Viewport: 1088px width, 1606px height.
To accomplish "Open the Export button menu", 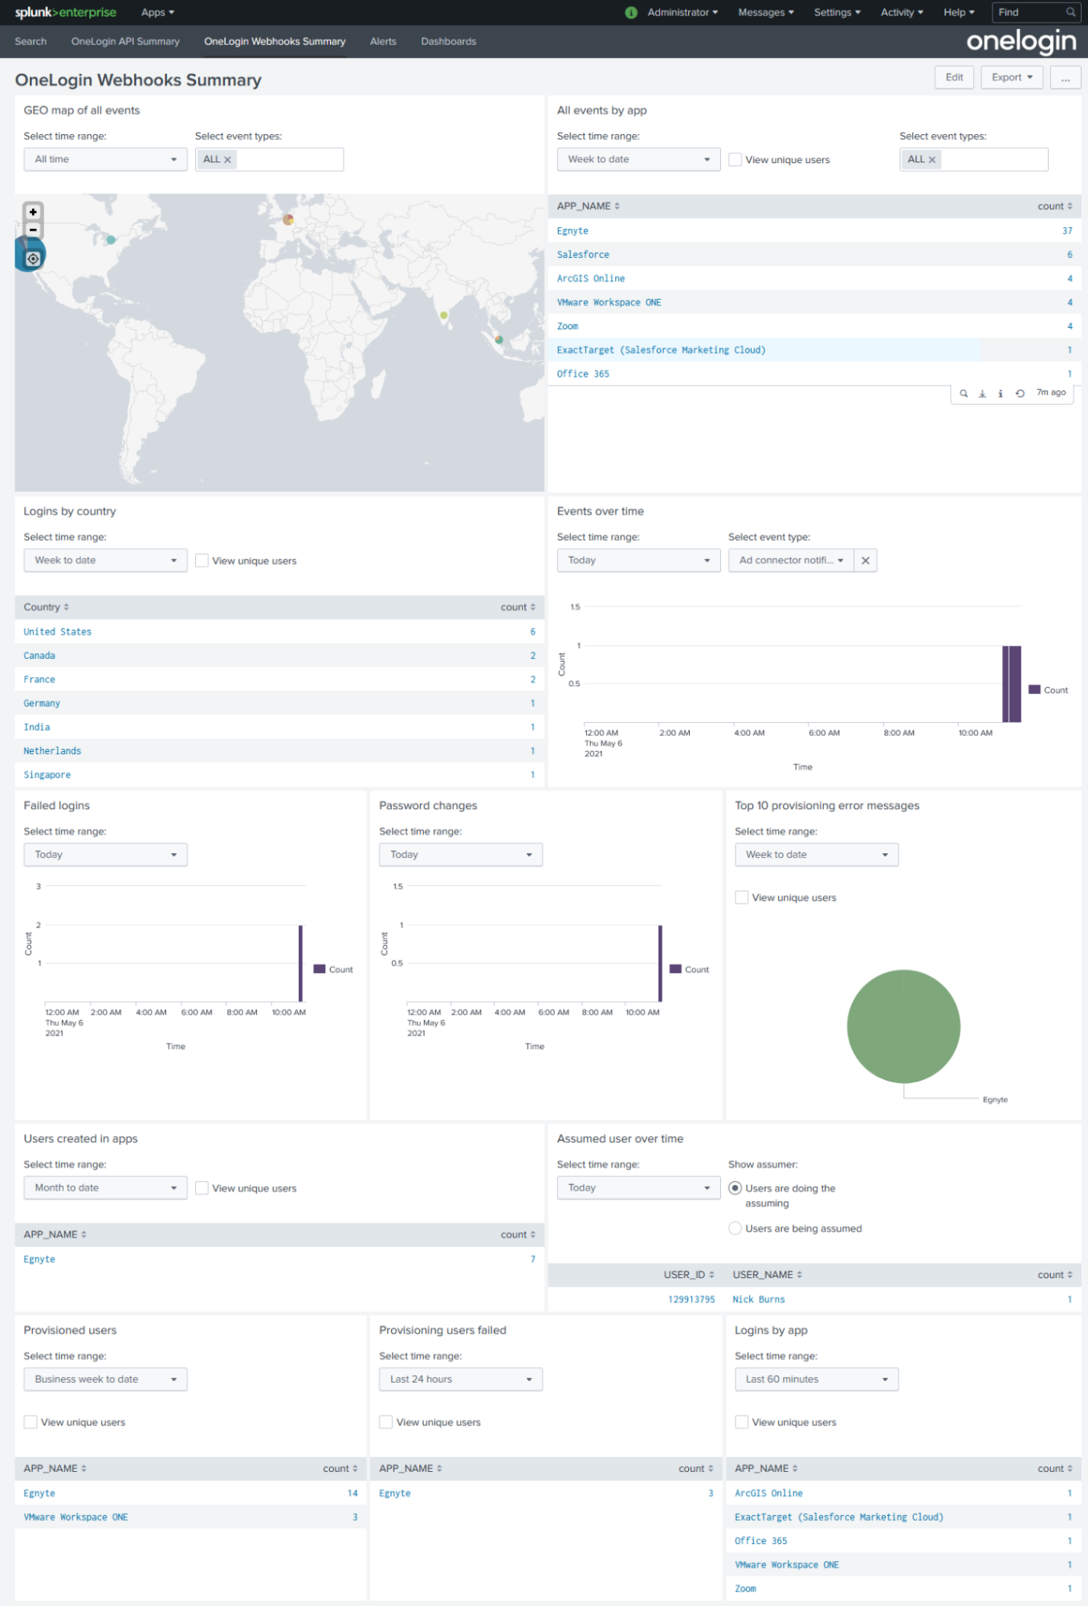I will (x=1012, y=78).
